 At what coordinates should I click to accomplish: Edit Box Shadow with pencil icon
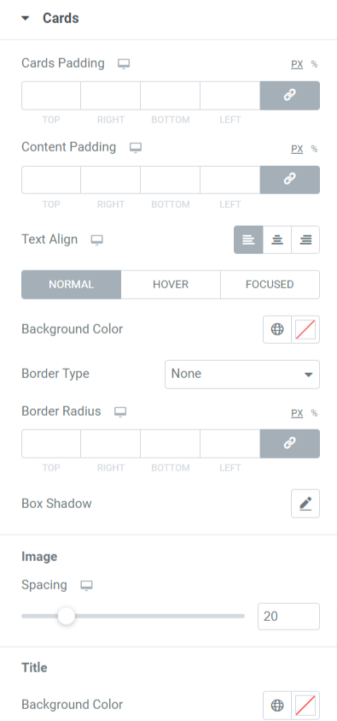pos(305,504)
